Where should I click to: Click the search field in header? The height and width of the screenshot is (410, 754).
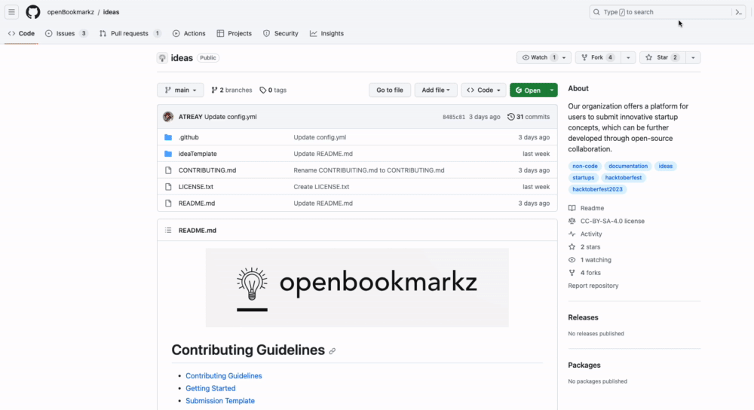click(x=661, y=12)
